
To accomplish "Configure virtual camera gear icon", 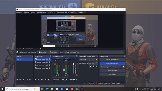I will pos(123,67).
